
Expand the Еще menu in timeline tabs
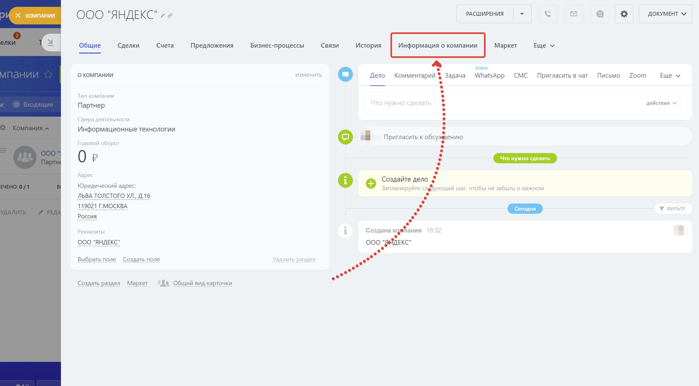[x=670, y=76]
